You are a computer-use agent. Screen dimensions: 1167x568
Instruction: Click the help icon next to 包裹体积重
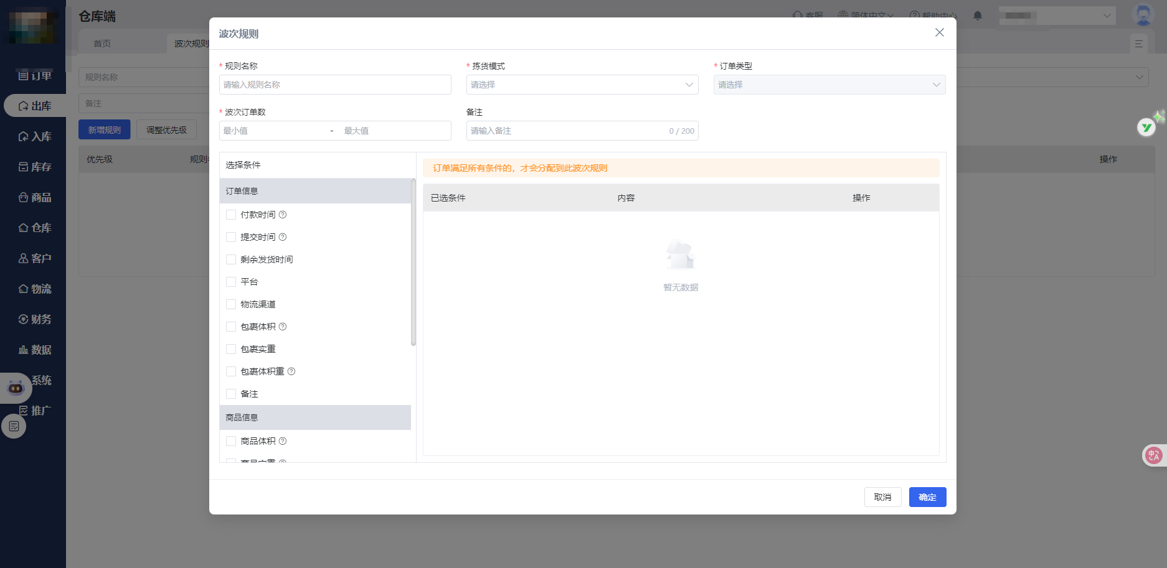(291, 371)
